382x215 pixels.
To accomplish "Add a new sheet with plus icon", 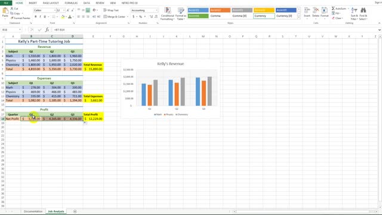I will tap(75, 211).
